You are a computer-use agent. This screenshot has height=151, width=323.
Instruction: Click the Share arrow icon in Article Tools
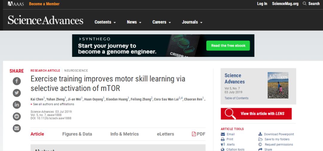[x=260, y=150]
